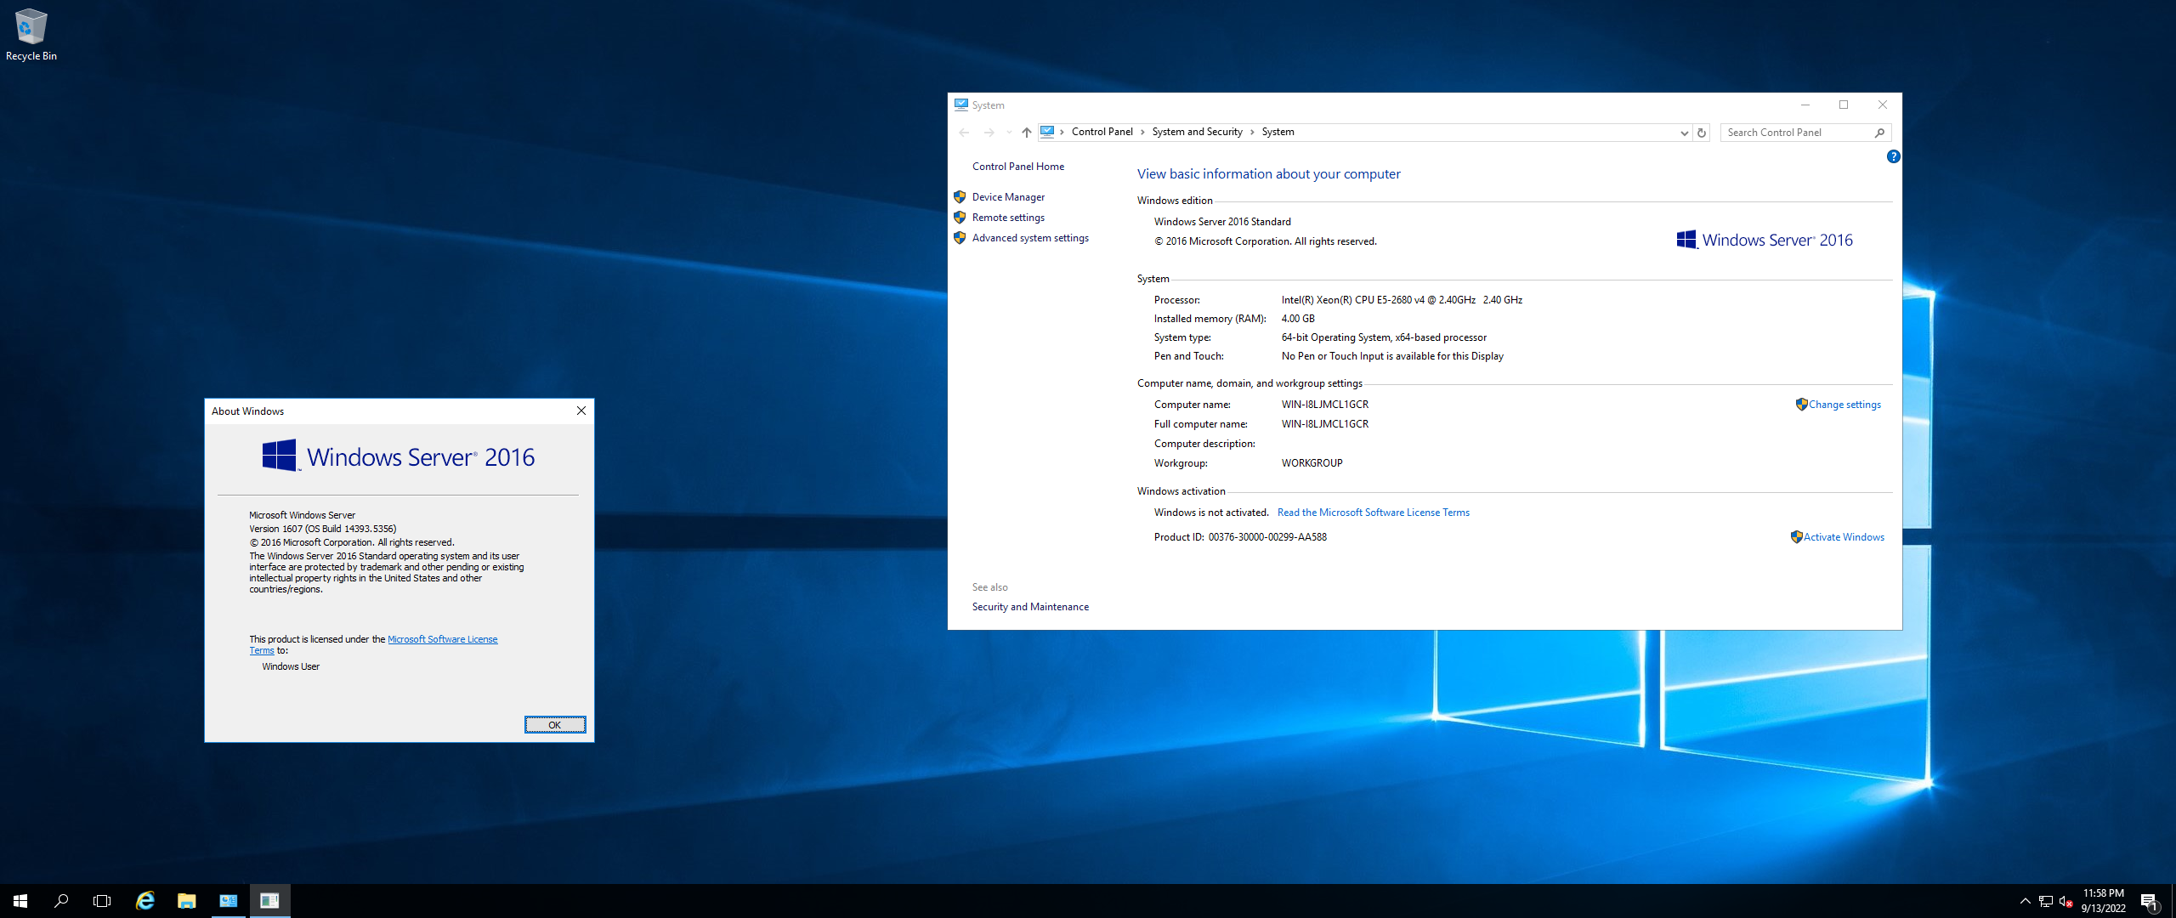
Task: Open Device Manager from left sidebar
Action: pos(1008,197)
